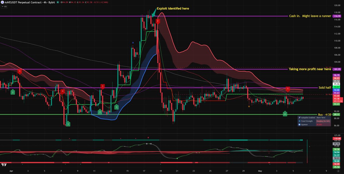This screenshot has width=344, height=174.
Task: Click the green market status dot
Action: (58, 2)
